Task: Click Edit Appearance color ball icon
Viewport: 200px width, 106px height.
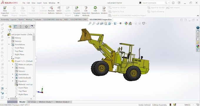Action: point(126,23)
